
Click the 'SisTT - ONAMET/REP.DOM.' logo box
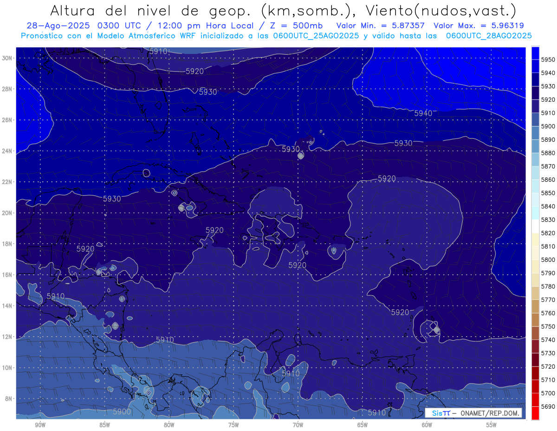[x=473, y=413]
